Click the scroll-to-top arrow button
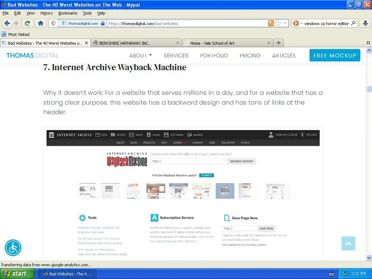 click(348, 243)
